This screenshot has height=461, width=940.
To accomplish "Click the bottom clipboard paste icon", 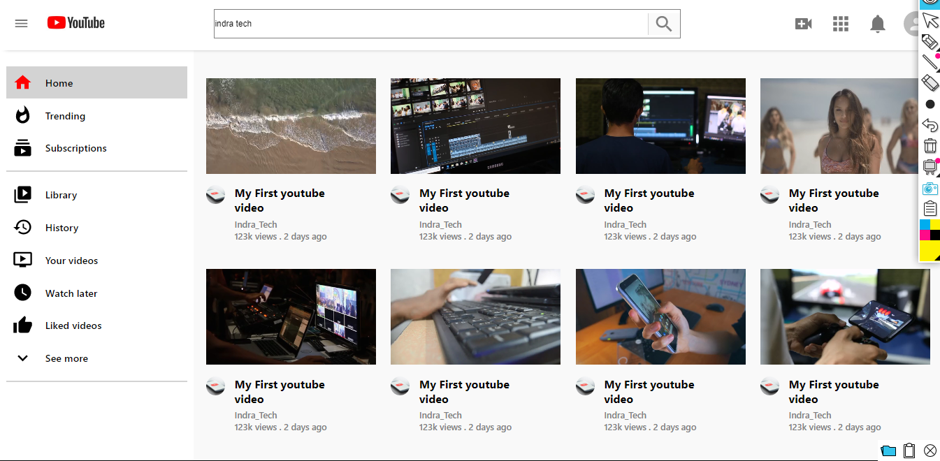I will (909, 451).
